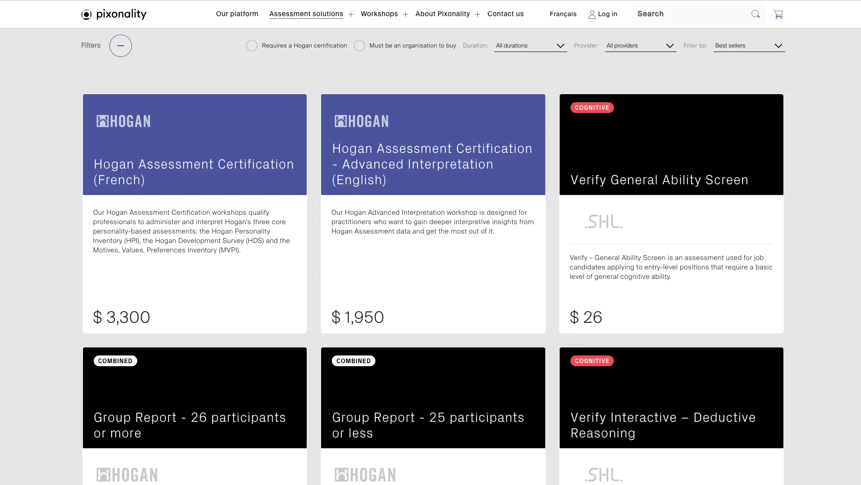This screenshot has height=485, width=861.
Task: Click the Hogan logo on French certification card
Action: 123,121
